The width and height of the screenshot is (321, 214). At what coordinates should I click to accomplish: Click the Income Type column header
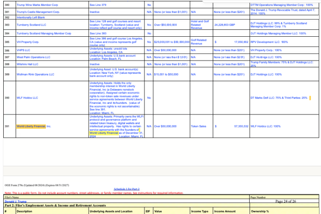pyautogui.click(x=200, y=212)
